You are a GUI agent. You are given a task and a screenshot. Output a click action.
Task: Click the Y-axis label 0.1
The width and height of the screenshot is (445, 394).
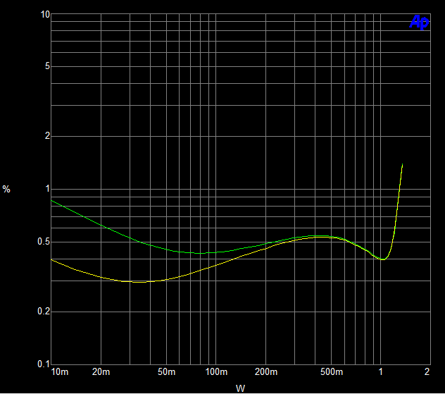click(x=44, y=364)
